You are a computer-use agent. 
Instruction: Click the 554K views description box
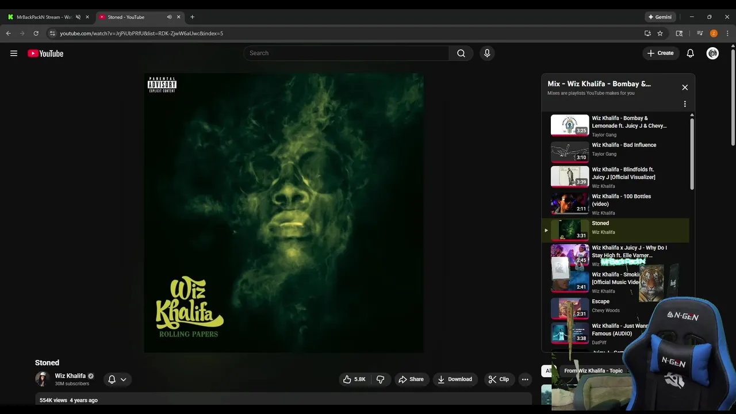pos(283,400)
